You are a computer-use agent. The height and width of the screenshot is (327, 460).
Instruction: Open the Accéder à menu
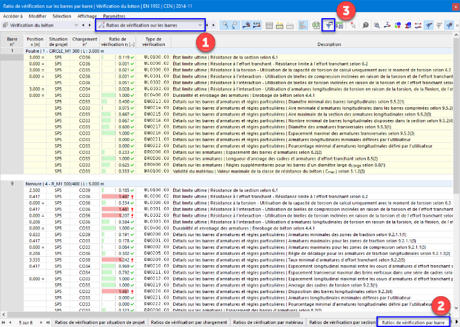pos(13,16)
